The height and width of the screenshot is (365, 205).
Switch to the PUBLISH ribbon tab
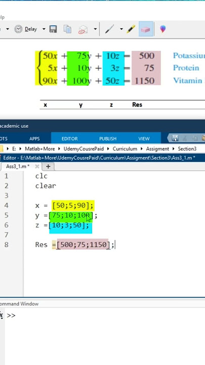coord(108,139)
